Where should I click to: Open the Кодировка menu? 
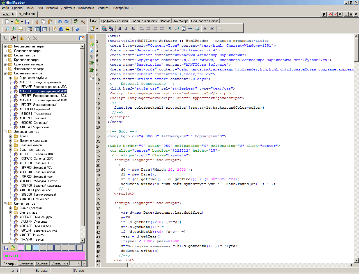(x=86, y=8)
